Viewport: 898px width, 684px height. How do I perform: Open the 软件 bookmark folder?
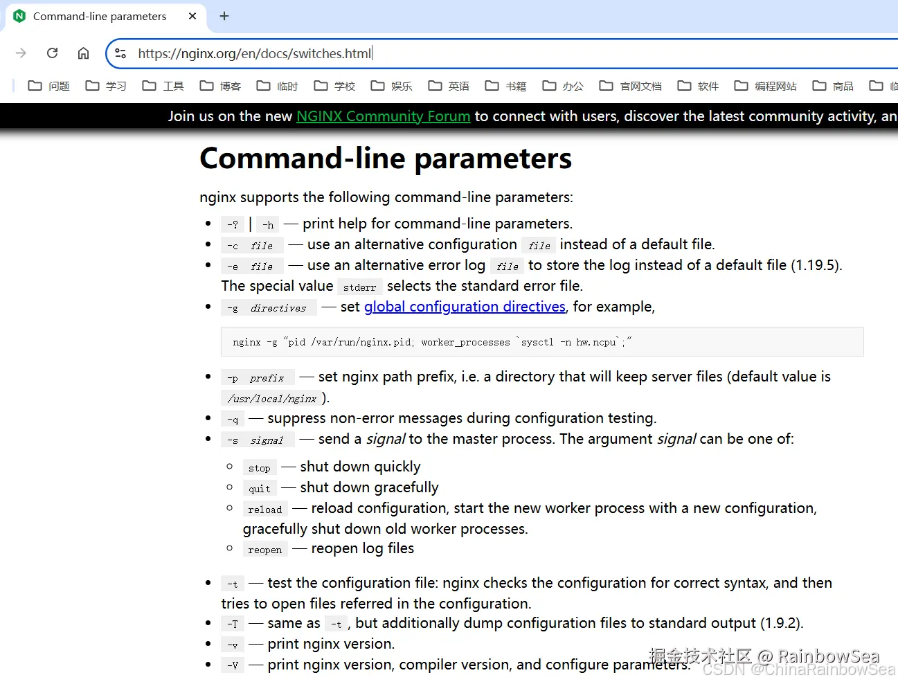[x=698, y=86]
